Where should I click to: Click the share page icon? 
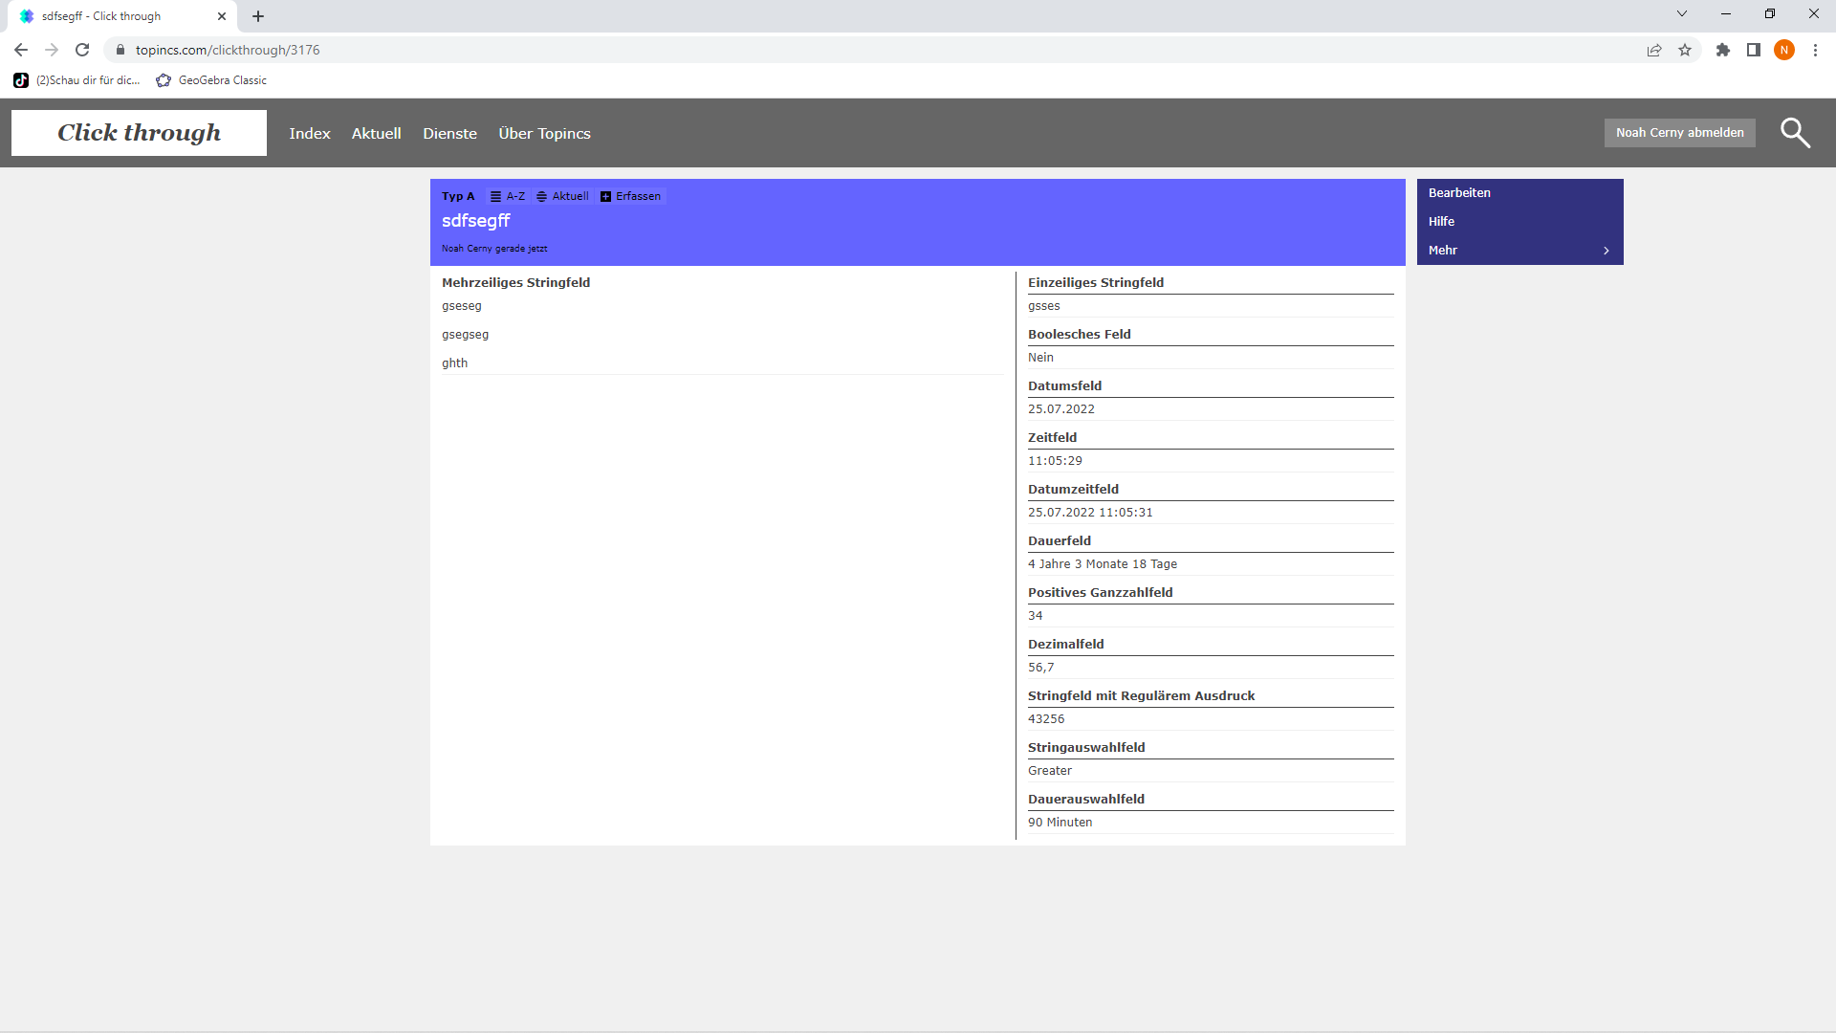click(1653, 50)
